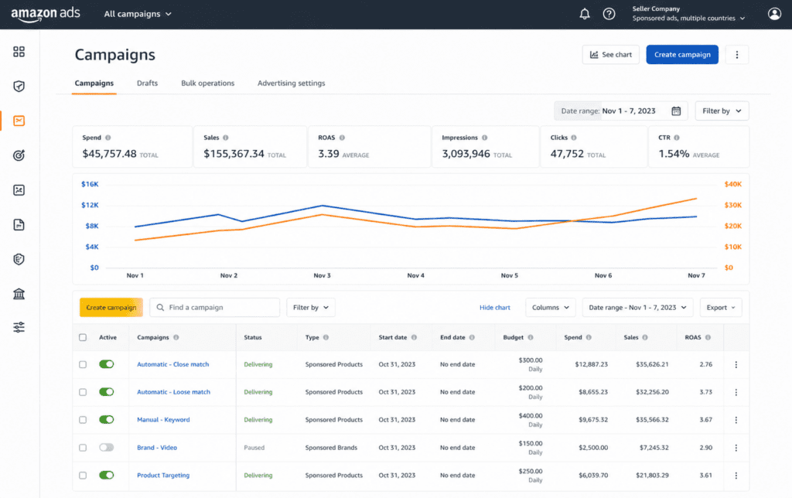Click the $12,887.23 spend value
Screen dimensions: 792x498
[x=591, y=364]
